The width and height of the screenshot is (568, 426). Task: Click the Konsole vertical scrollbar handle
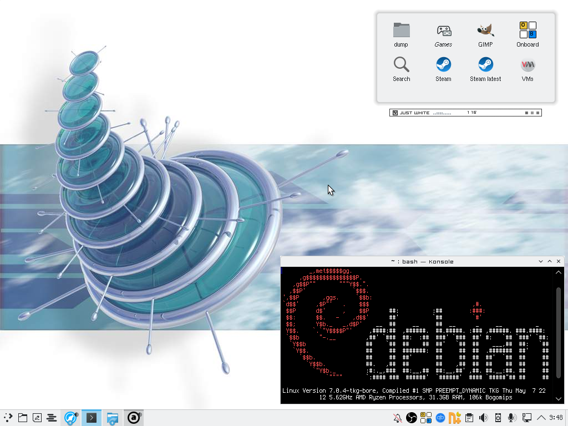[x=558, y=332]
